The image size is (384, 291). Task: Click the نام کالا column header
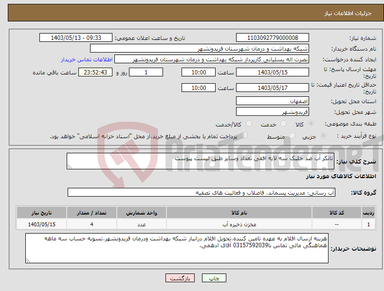pyautogui.click(x=239, y=213)
